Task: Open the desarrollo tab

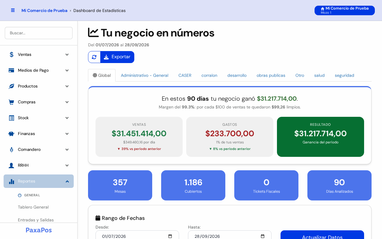Action: [237, 75]
